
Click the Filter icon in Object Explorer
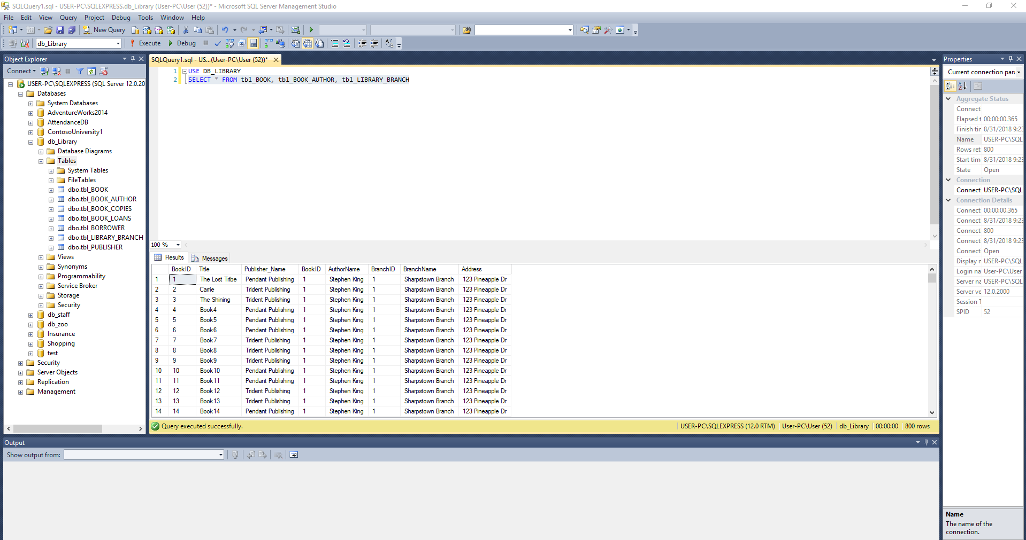point(80,71)
